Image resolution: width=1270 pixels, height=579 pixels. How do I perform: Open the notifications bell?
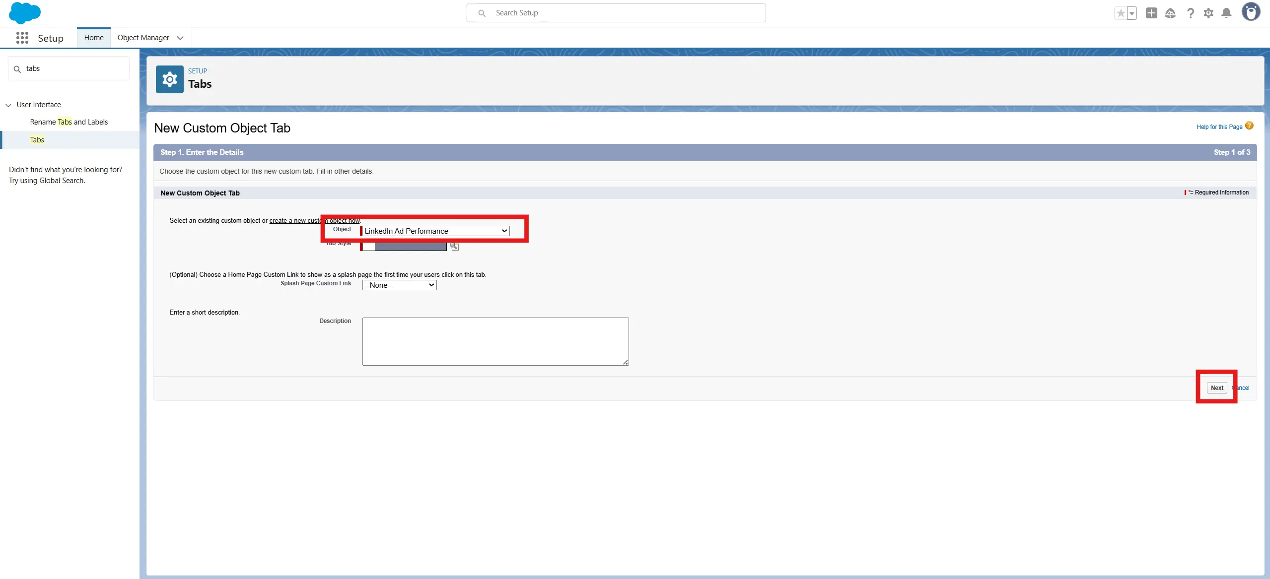1226,13
